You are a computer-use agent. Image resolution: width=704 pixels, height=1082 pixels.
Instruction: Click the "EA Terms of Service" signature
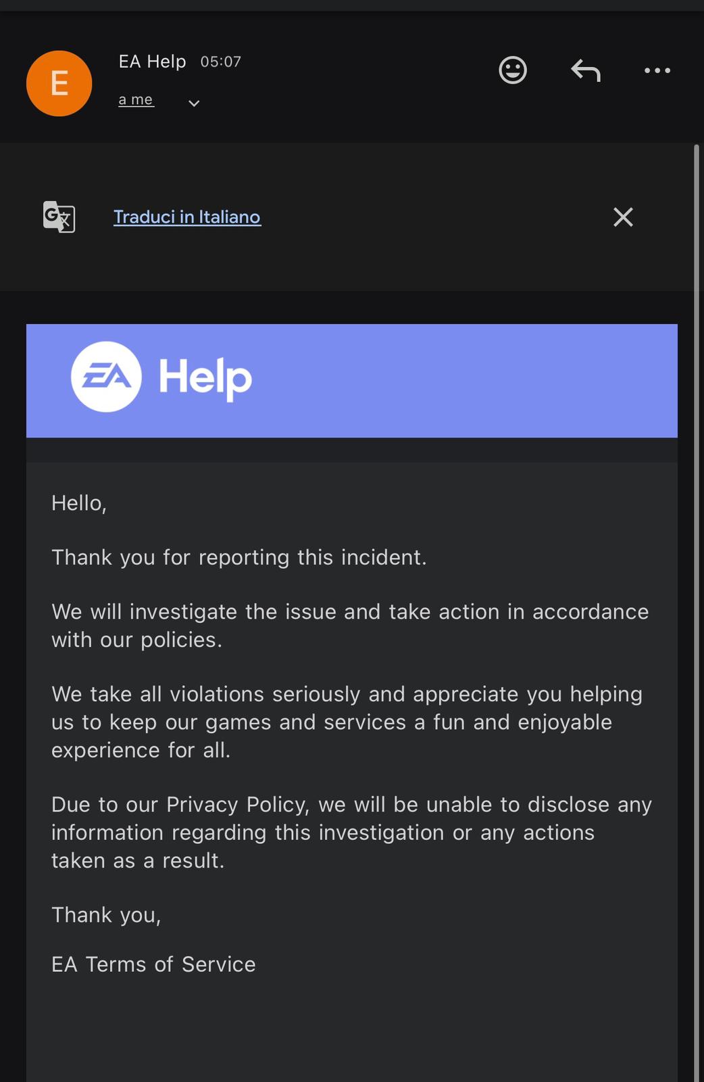[153, 964]
